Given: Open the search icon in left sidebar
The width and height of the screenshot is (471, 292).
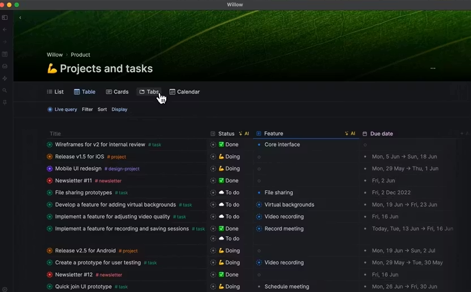Looking at the screenshot, I should click(5, 90).
